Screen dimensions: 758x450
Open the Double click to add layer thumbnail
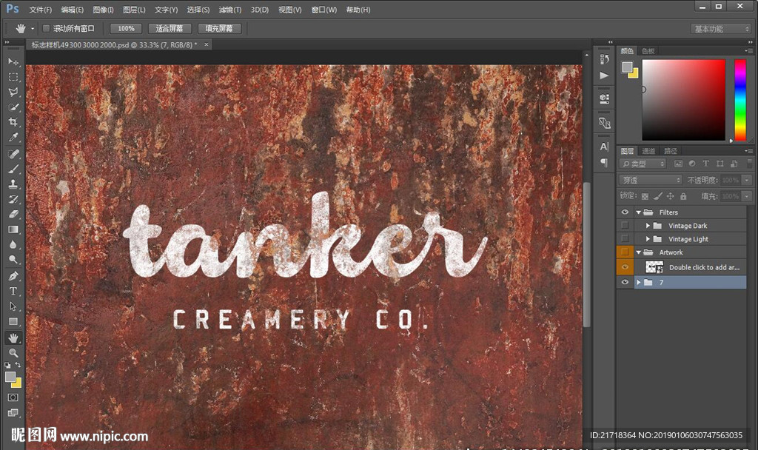click(654, 266)
